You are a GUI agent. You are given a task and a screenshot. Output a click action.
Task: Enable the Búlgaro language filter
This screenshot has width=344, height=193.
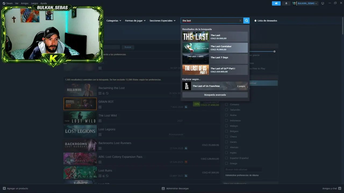tap(227, 131)
